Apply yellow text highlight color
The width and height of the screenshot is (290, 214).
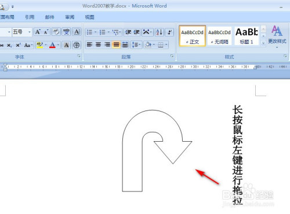pyautogui.click(x=40, y=45)
